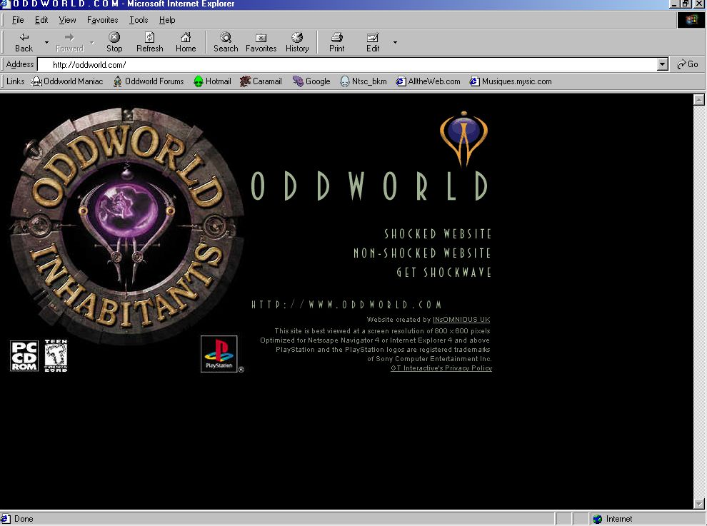707x526 pixels.
Task: Print the current page
Action: click(337, 42)
